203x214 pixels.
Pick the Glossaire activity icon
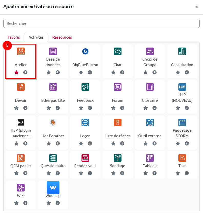coord(150,87)
